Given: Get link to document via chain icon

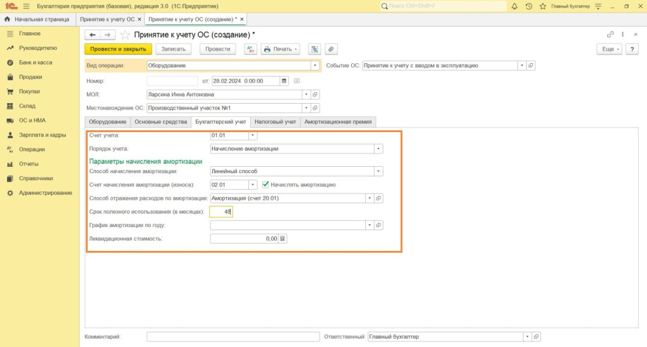Looking at the screenshot, I should (610, 35).
